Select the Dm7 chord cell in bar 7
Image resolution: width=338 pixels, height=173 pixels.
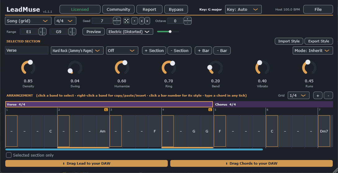point(324,131)
